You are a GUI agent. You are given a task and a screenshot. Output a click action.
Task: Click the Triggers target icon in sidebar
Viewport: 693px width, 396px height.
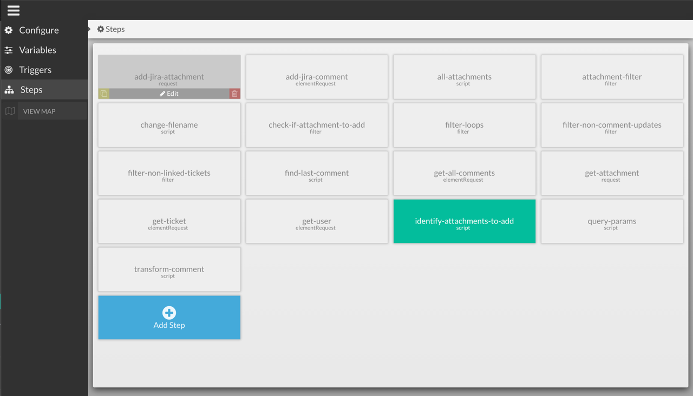click(x=9, y=70)
